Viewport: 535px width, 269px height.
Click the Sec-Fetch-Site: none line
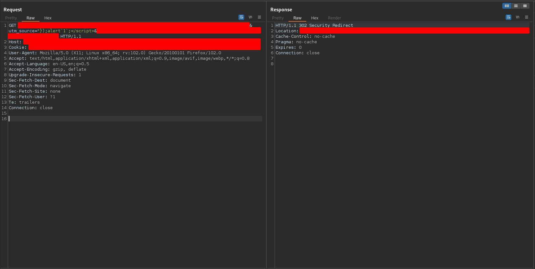click(x=35, y=91)
